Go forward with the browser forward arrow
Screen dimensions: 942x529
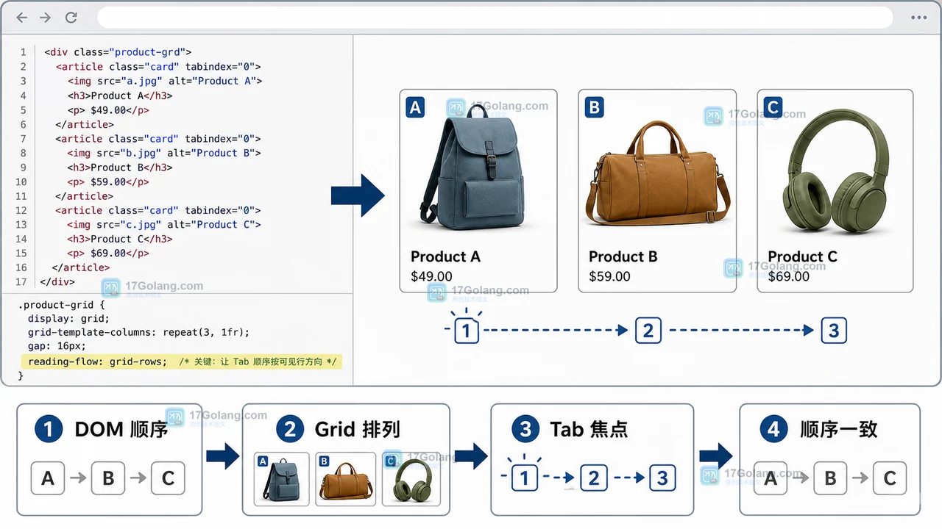click(x=46, y=18)
